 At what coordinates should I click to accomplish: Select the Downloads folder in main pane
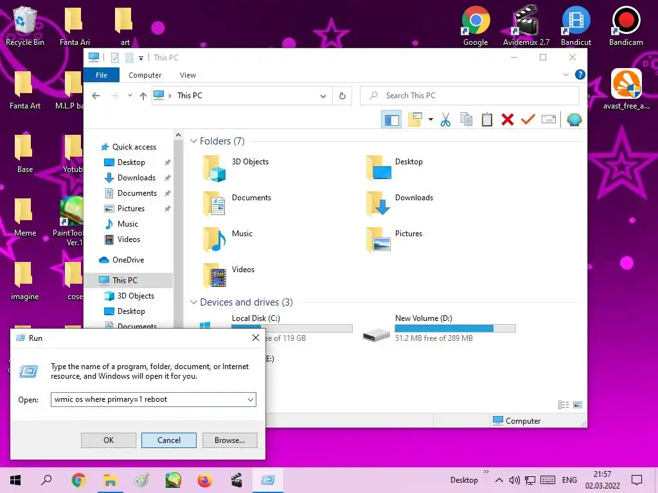pos(400,203)
